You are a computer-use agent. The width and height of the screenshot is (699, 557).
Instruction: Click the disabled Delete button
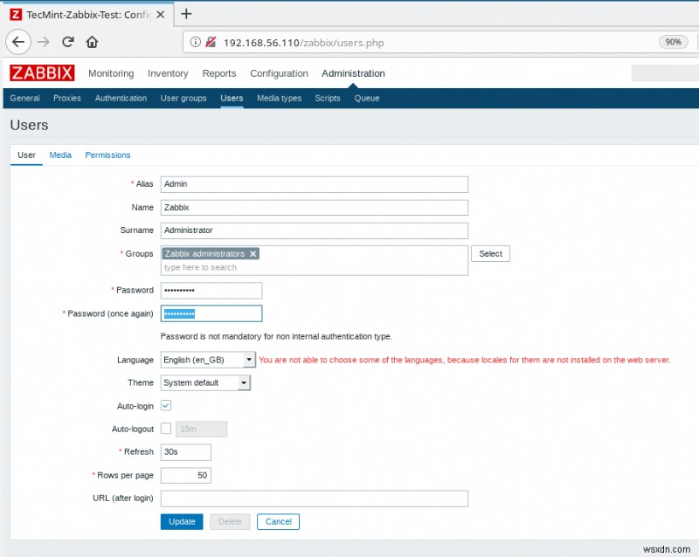230,521
